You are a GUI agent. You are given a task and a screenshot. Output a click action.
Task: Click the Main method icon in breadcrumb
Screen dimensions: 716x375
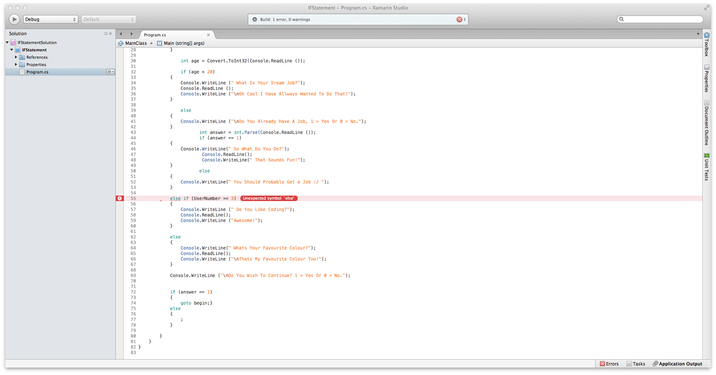[160, 43]
